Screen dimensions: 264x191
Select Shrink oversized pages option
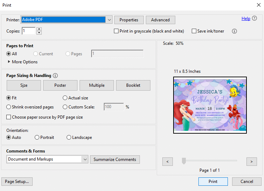[x=8, y=107]
